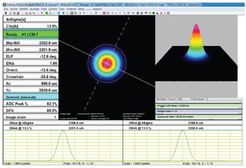The image size is (246, 168).
Task: Click the Crosshair -25.8 deg. button
Action: point(31,77)
